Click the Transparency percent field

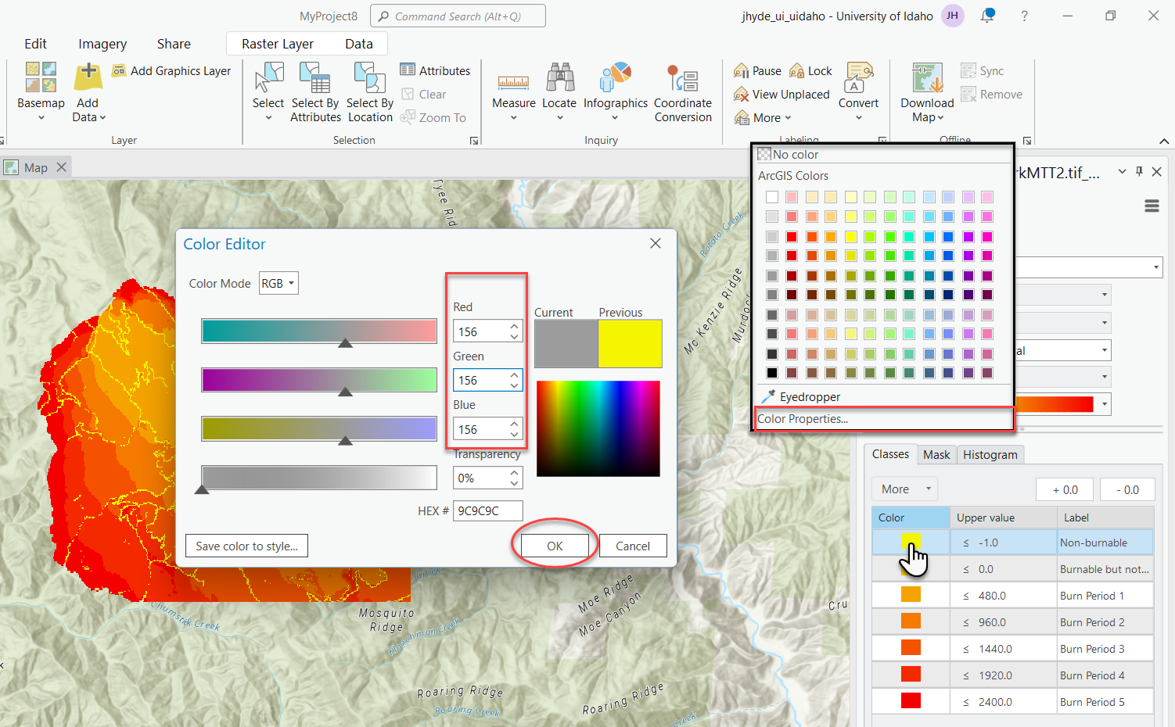(480, 478)
